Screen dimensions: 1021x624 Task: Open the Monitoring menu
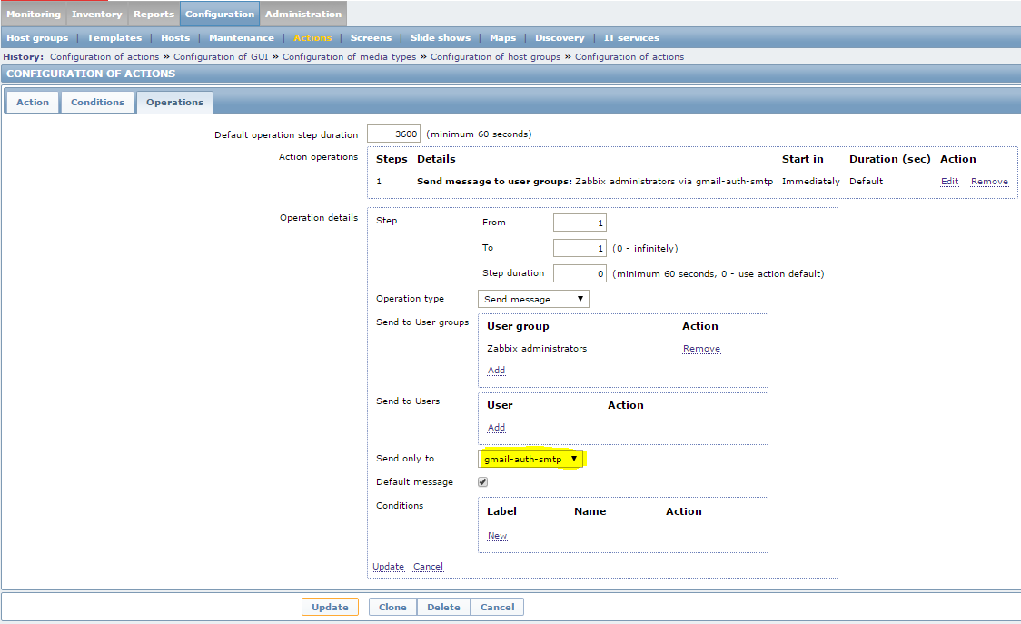tap(34, 14)
